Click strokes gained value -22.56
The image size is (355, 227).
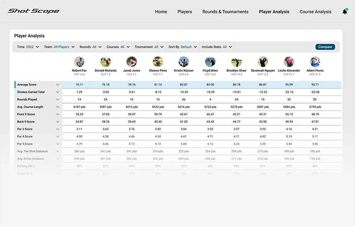pyautogui.click(x=315, y=92)
